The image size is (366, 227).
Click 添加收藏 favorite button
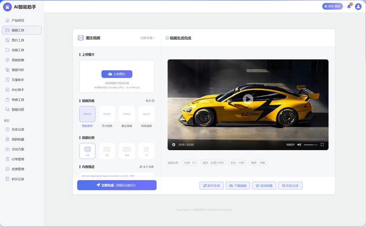click(x=264, y=185)
